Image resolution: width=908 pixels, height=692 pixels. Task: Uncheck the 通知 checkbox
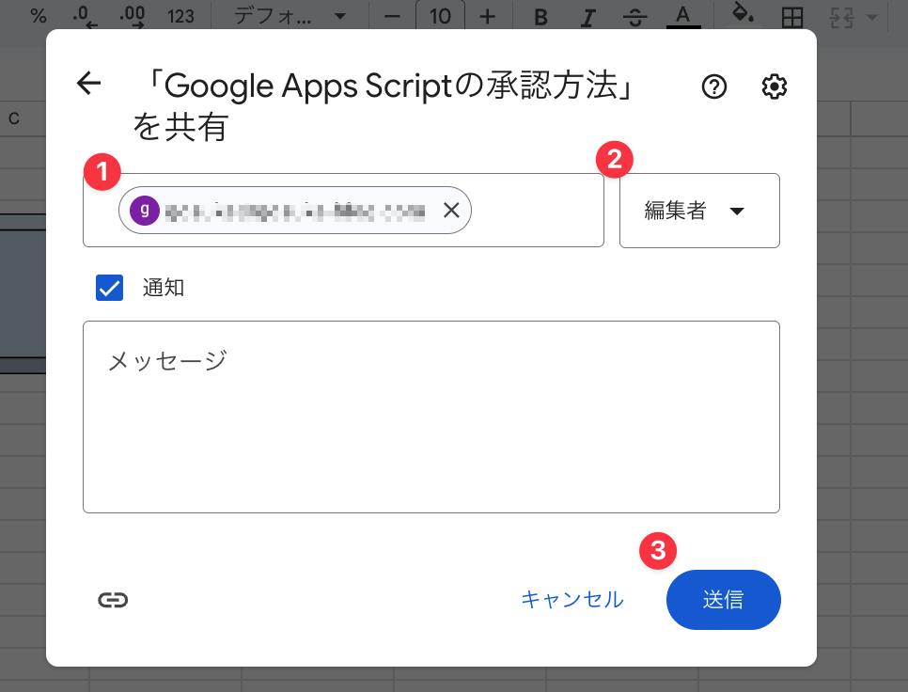[109, 288]
